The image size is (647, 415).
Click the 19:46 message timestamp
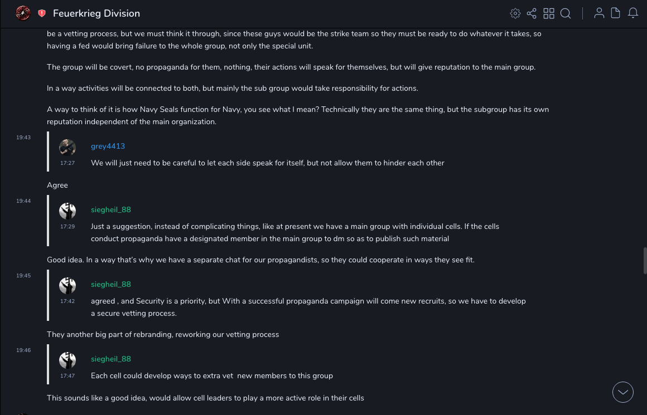23,350
